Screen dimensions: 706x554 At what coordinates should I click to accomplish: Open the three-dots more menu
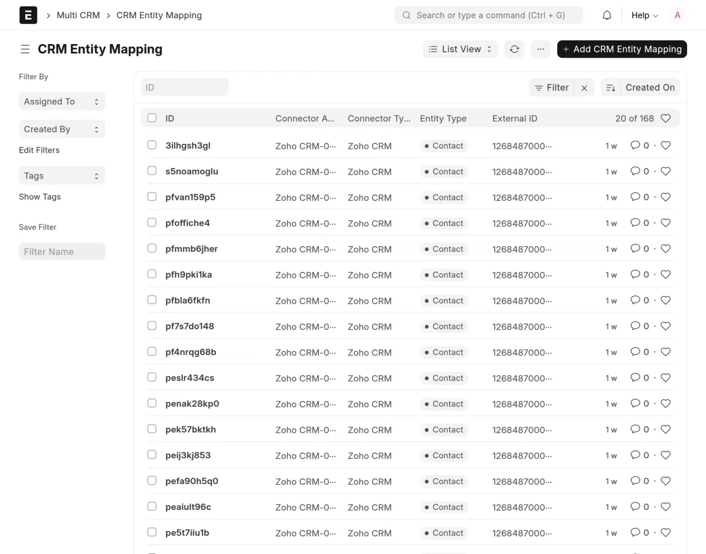(541, 49)
